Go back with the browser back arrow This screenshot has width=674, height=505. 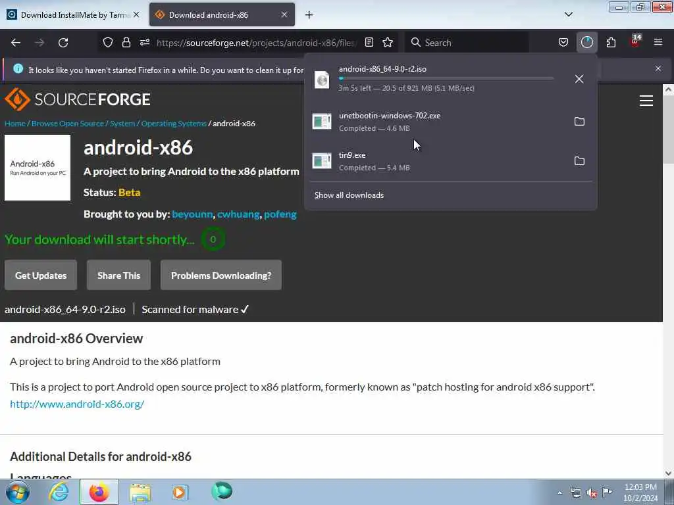click(16, 43)
